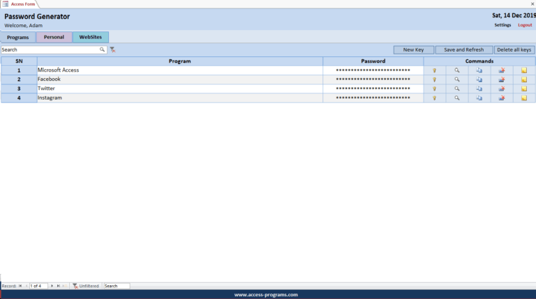536x299 pixels.
Task: Close the Access Form tab
Action: point(533,4)
